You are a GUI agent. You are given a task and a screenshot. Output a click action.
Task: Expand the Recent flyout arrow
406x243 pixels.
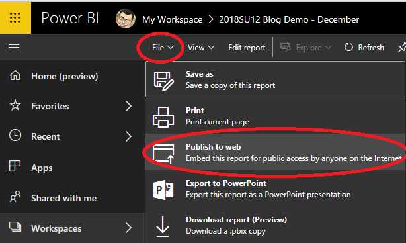[x=129, y=136]
